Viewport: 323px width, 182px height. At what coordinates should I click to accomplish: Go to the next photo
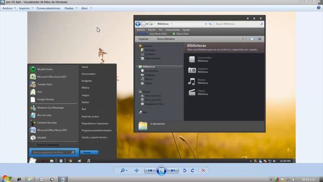173,170
